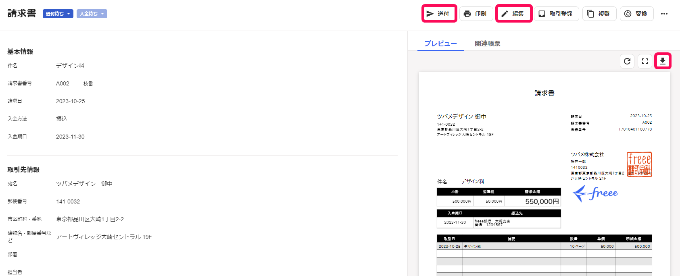Click the 宛名 value ツバメデザイン 御中
This screenshot has height=276, width=680.
click(84, 184)
